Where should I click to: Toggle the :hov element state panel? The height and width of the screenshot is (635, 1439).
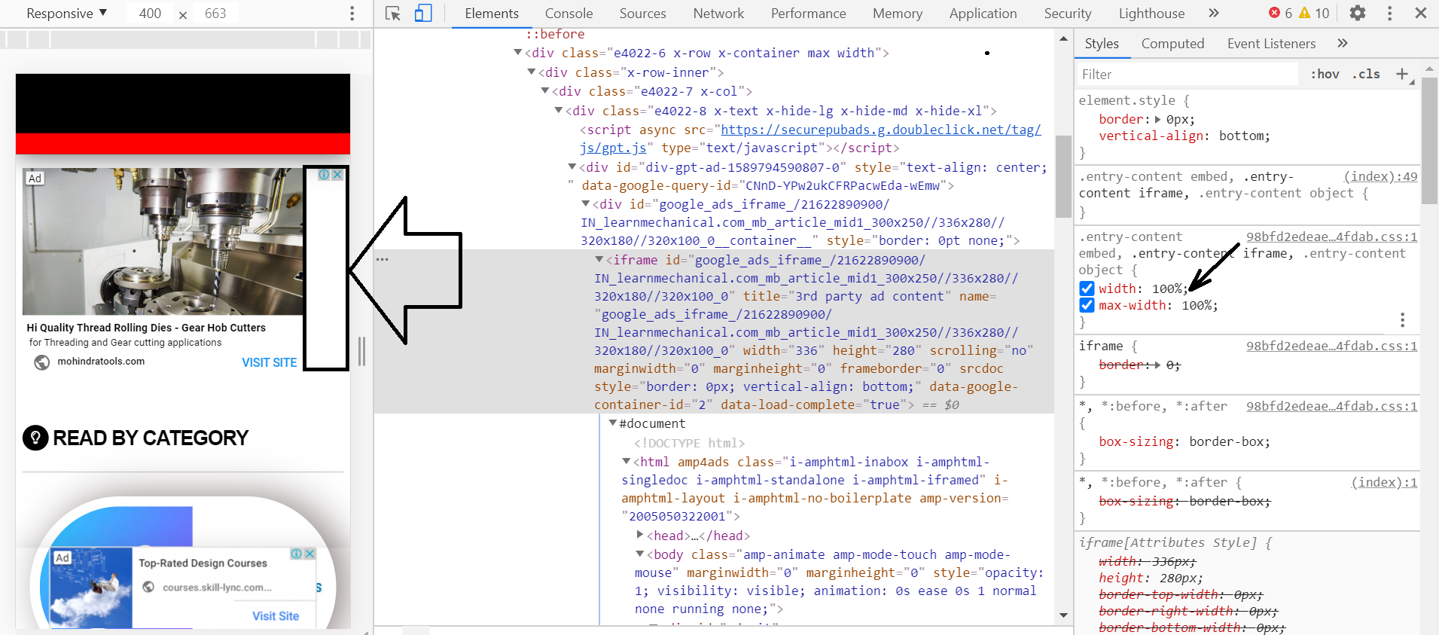1325,74
